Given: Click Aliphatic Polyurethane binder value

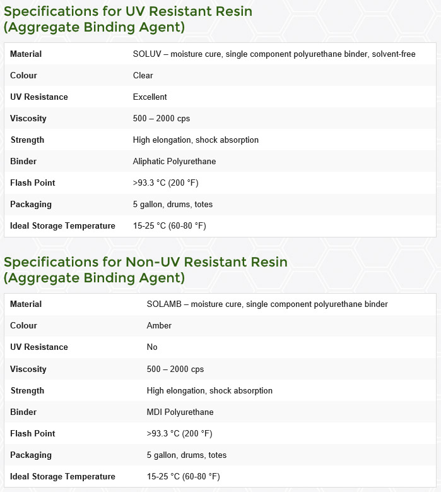Looking at the screenshot, I should tap(174, 161).
